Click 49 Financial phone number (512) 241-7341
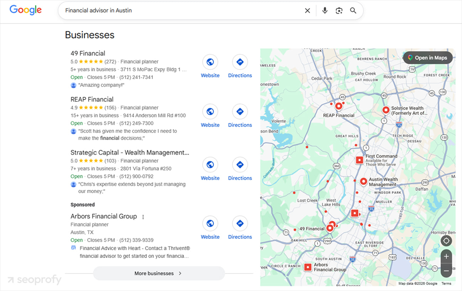 tap(136, 77)
